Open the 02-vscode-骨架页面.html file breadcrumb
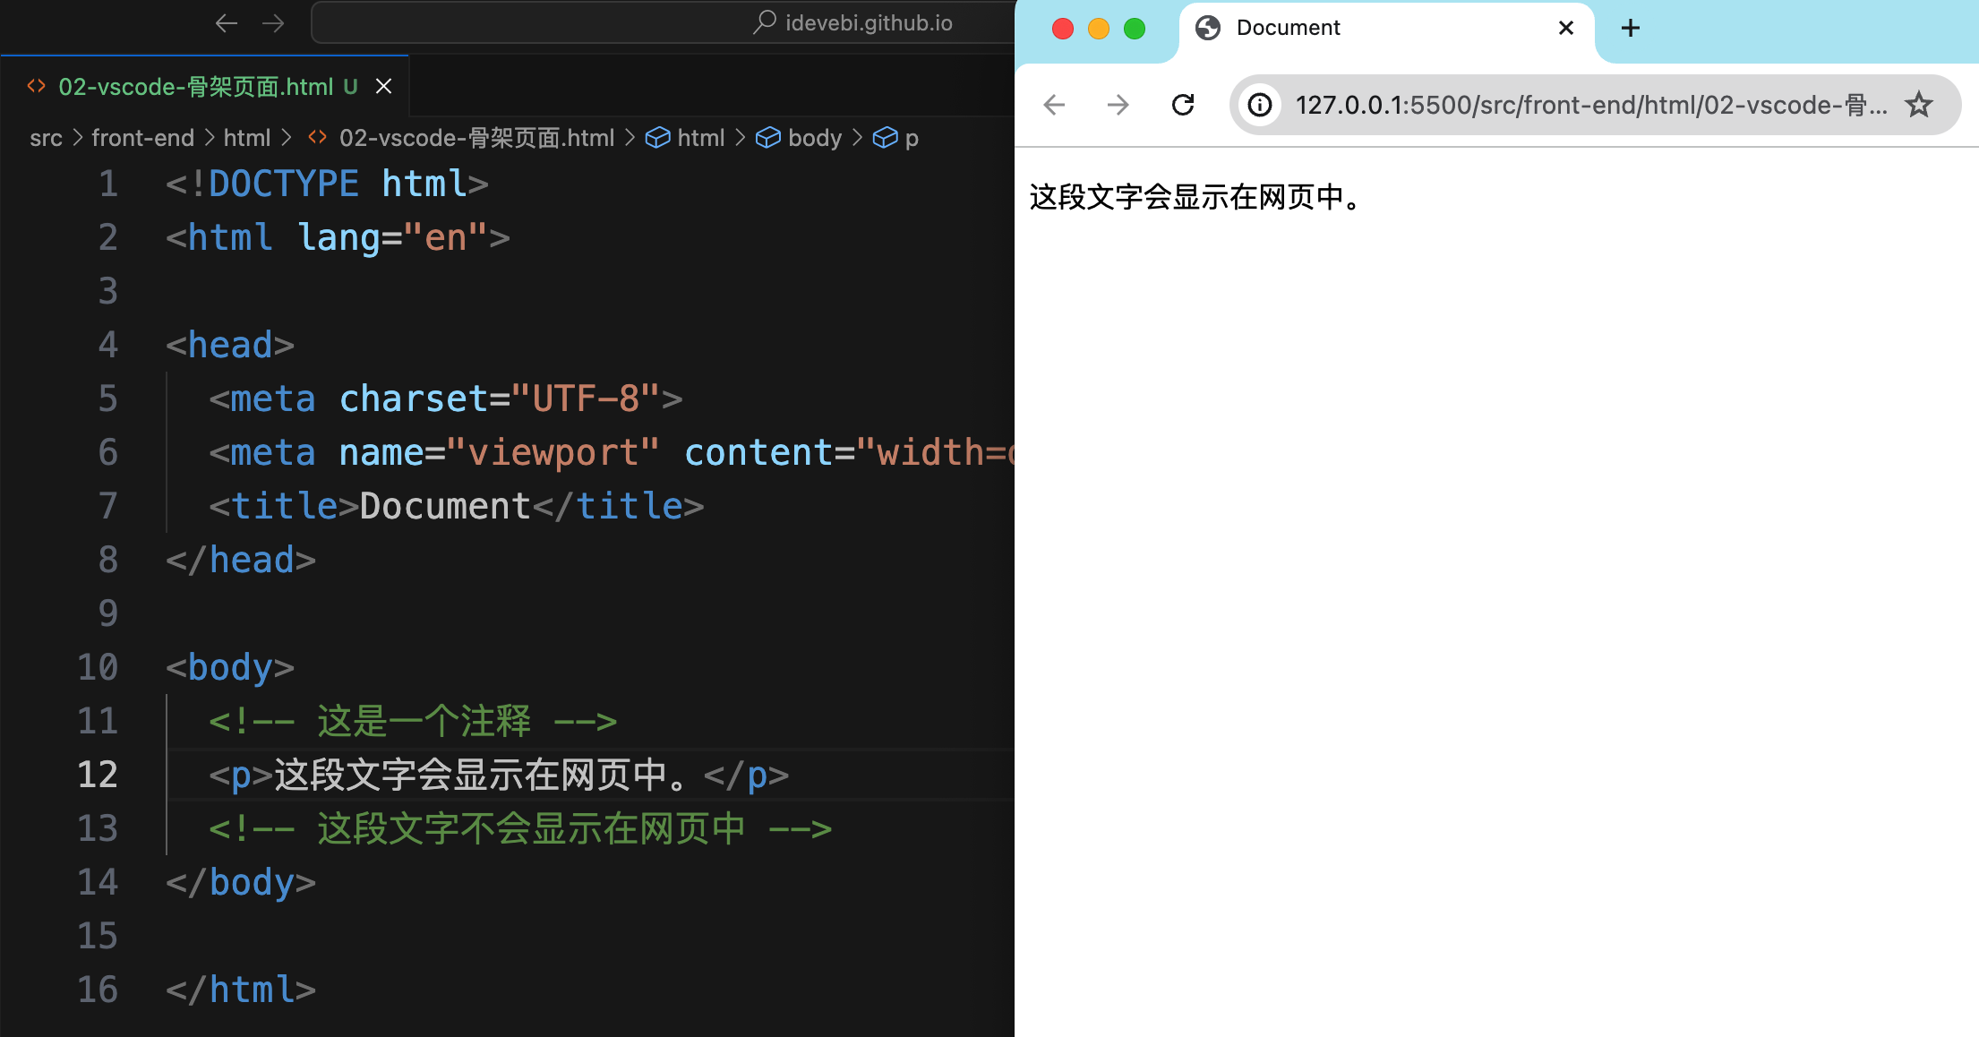Viewport: 1979px width, 1037px height. (x=461, y=138)
